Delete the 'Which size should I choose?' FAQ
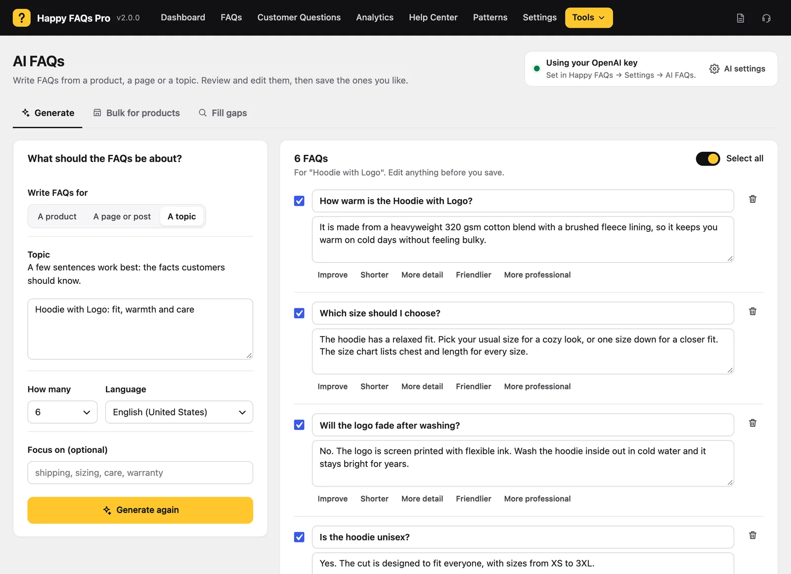The height and width of the screenshot is (574, 791). point(752,311)
